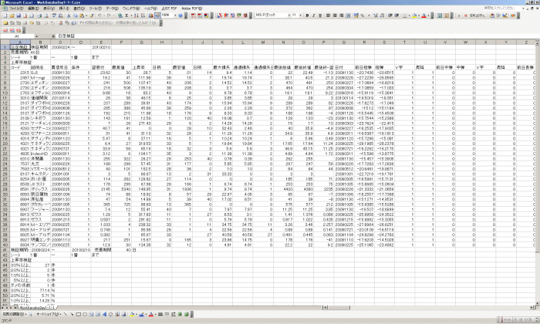The width and height of the screenshot is (540, 324).
Task: Open the Undo history dropdown arrow
Action: pos(104,15)
